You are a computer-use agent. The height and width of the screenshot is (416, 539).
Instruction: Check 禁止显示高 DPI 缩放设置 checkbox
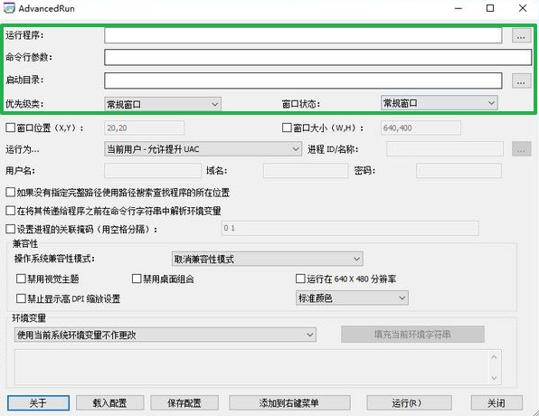21,298
